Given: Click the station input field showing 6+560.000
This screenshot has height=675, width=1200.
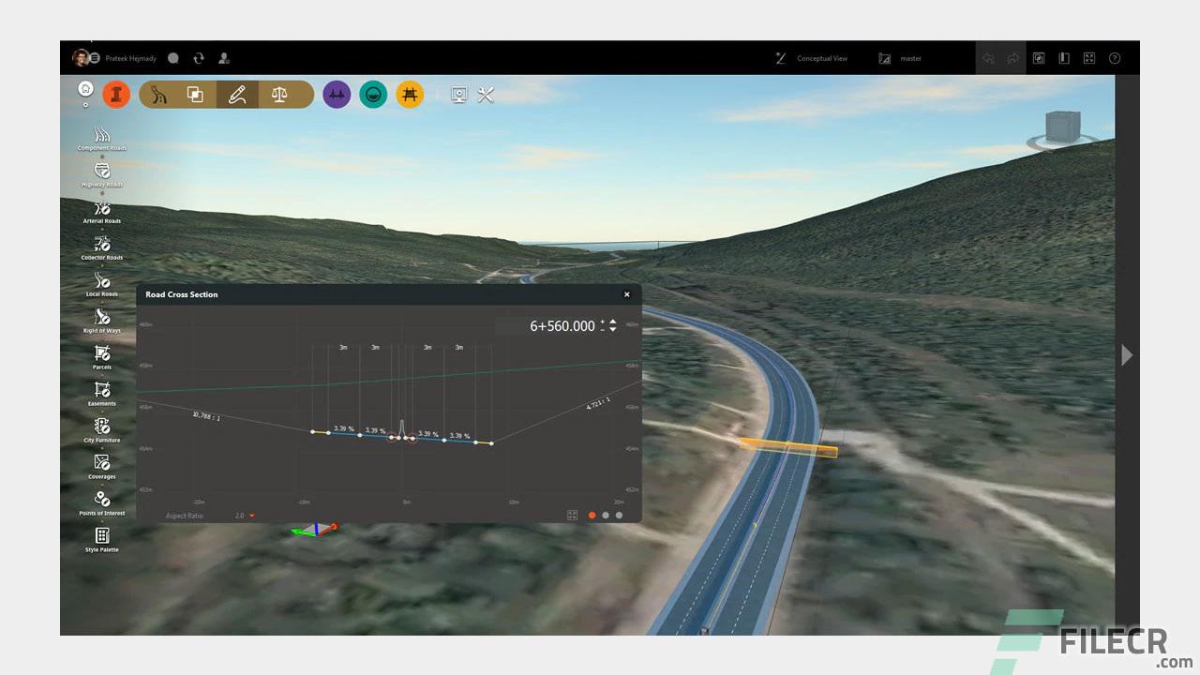Looking at the screenshot, I should pos(562,325).
